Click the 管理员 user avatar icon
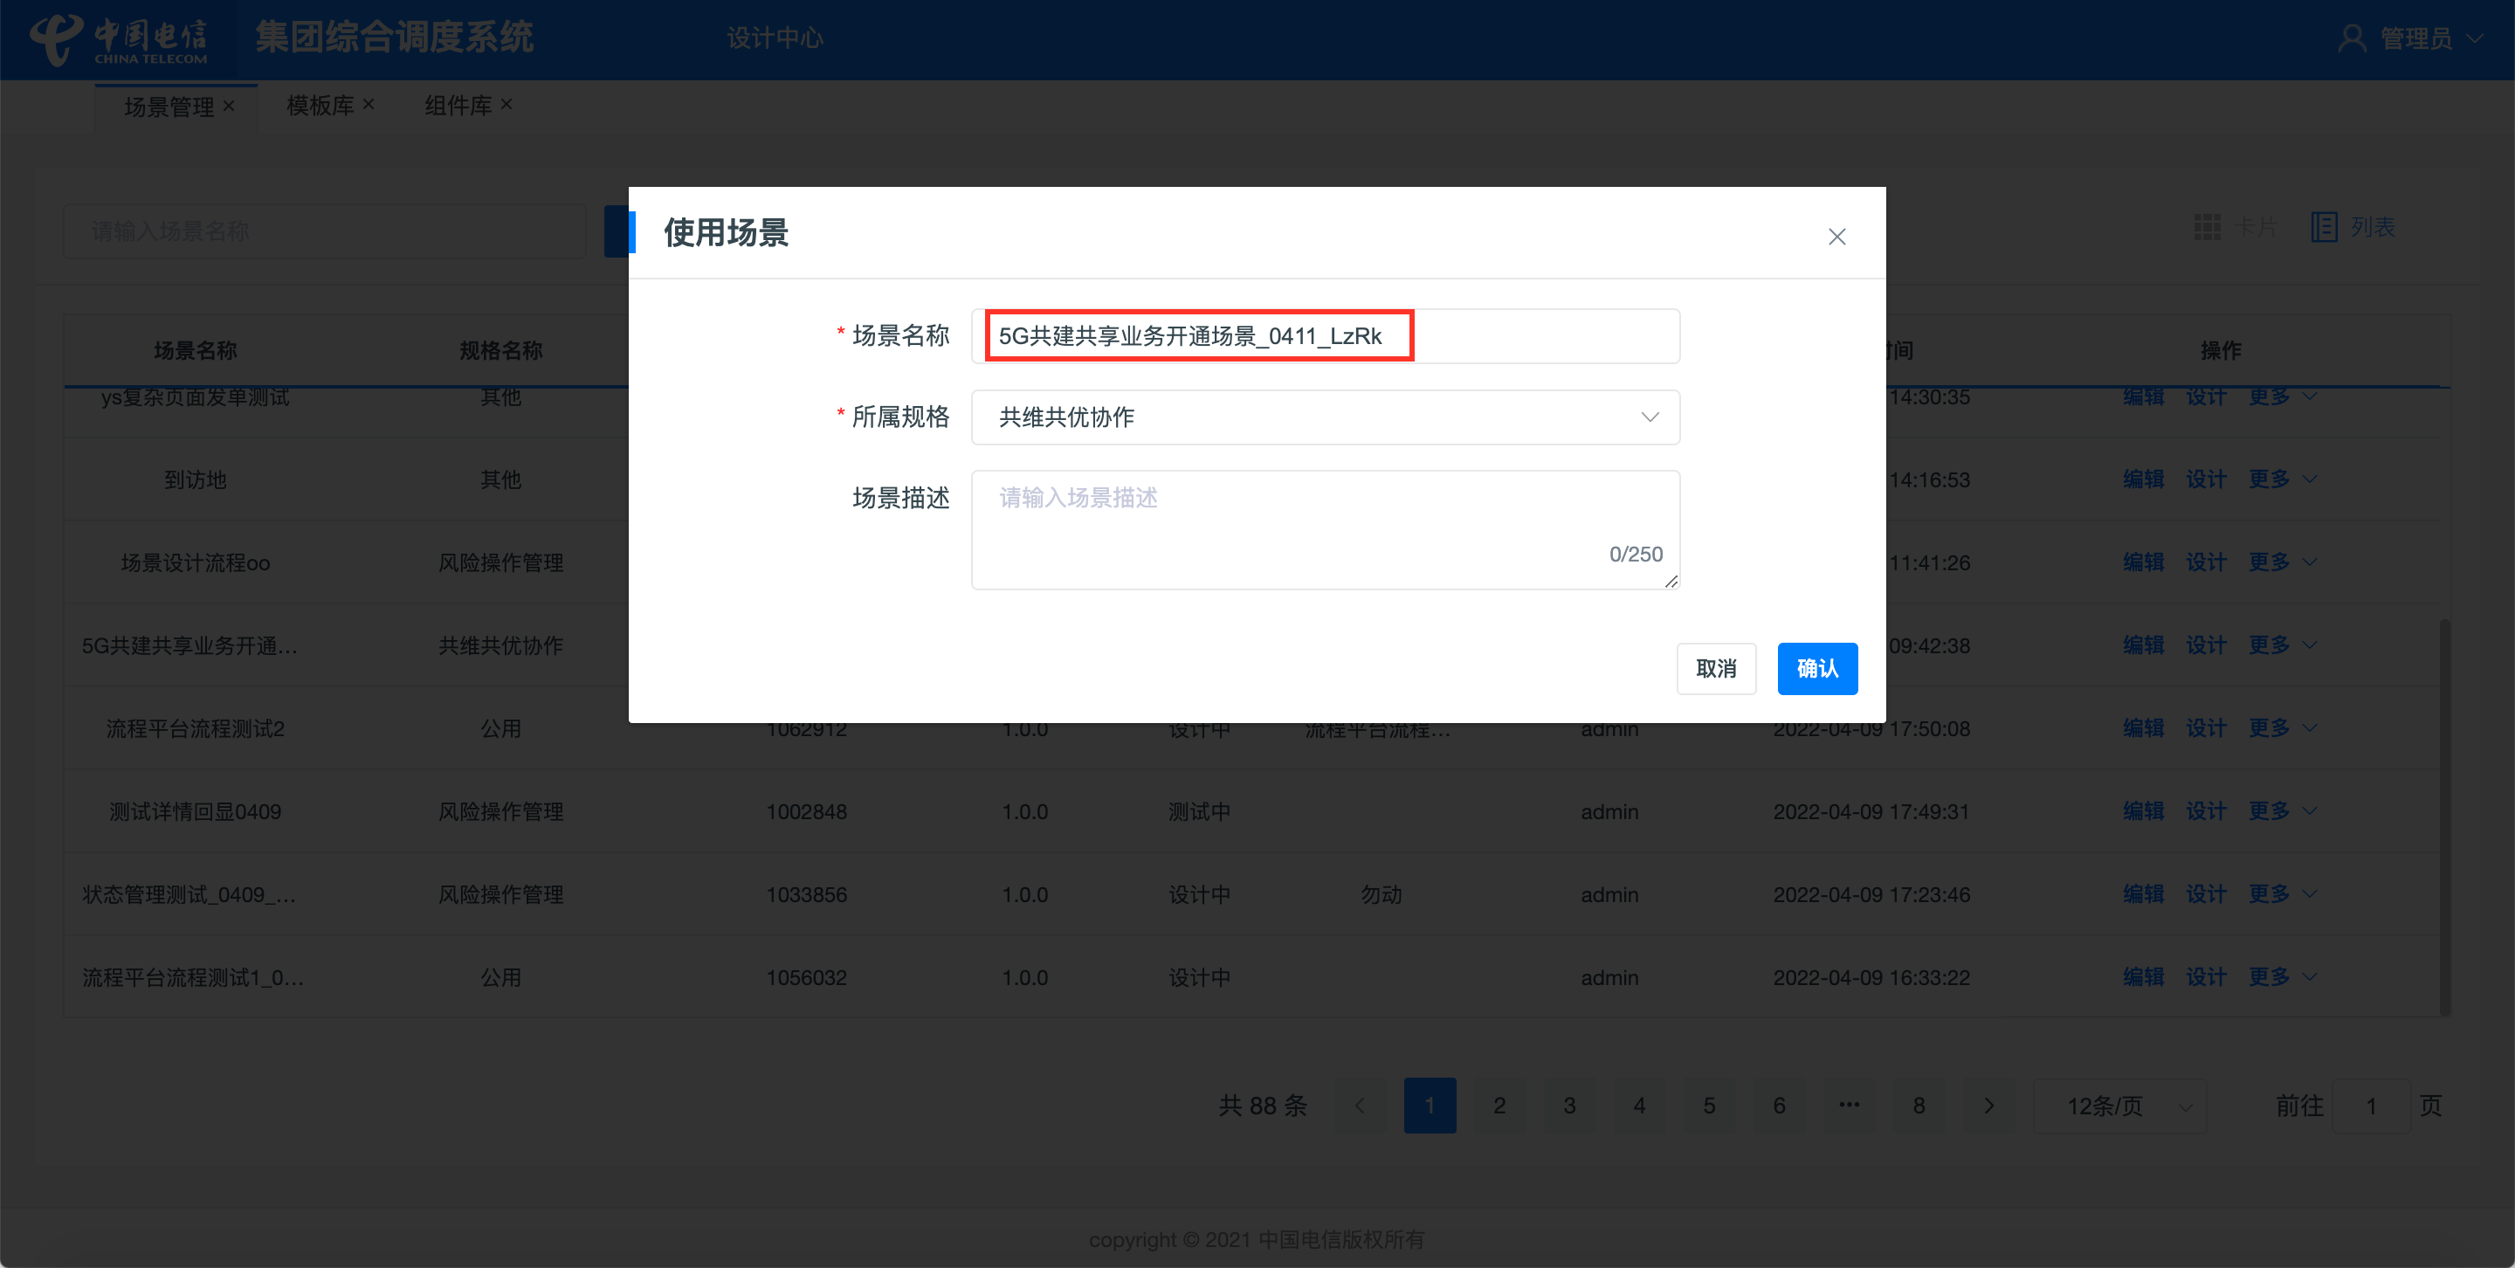Image resolution: width=2515 pixels, height=1268 pixels. click(2352, 39)
